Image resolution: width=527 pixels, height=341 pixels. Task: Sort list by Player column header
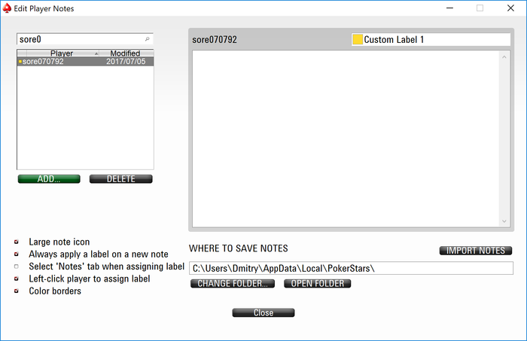coord(62,53)
